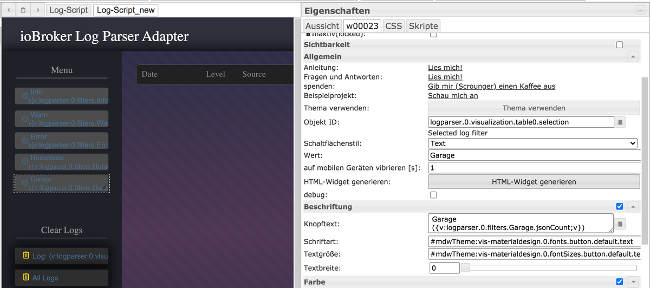This screenshot has height=288, width=650.
Task: Expand the Farbe section
Action: pos(633,282)
